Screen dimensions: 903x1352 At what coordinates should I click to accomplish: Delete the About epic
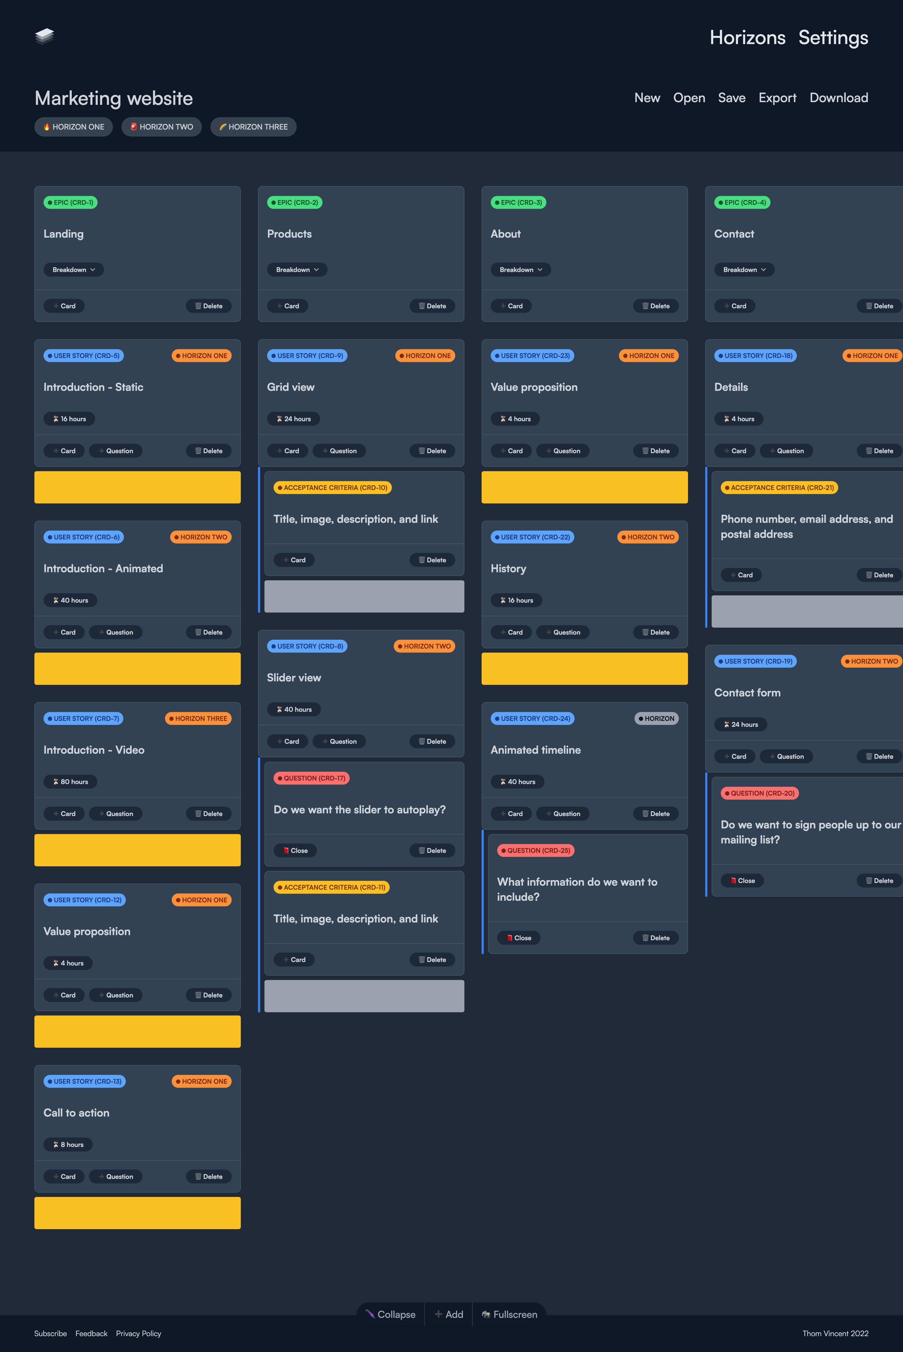655,306
